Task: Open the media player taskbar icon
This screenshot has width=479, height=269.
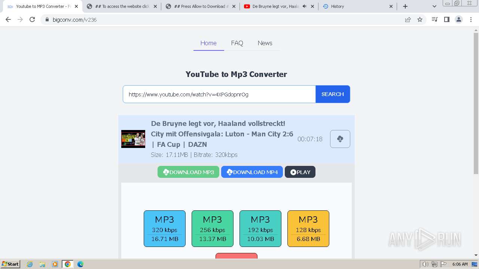Action: click(55, 264)
